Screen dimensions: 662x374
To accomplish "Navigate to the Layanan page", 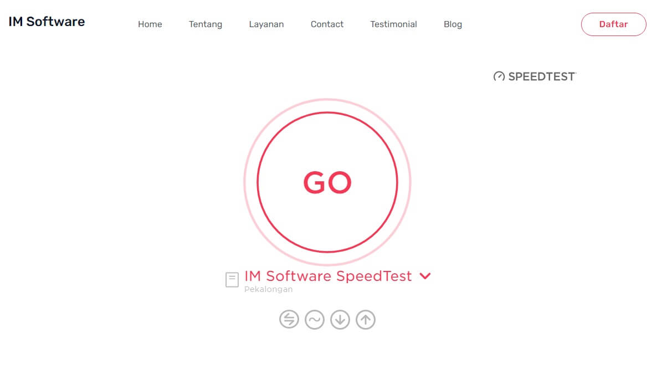I will pyautogui.click(x=266, y=24).
